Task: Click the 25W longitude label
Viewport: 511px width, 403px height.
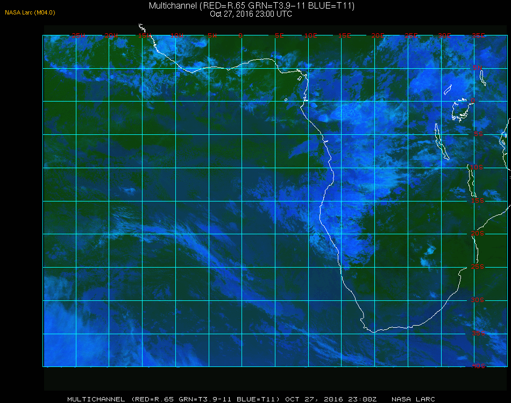Action: point(78,35)
